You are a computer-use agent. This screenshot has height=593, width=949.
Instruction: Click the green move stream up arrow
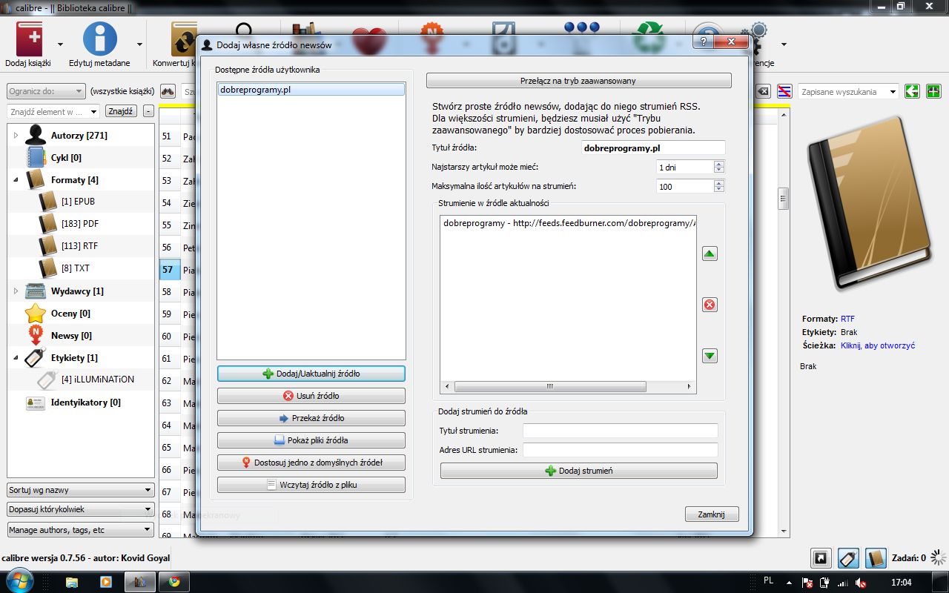point(710,254)
